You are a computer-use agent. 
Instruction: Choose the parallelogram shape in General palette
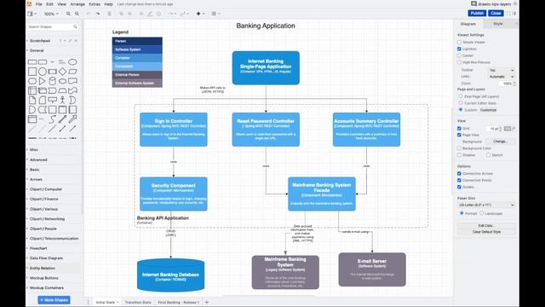point(72,72)
